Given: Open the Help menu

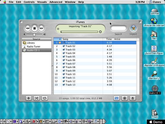Looking at the screenshot, I should pos(81,2).
